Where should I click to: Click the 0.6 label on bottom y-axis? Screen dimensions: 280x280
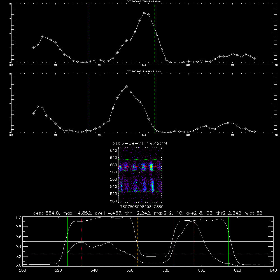pos(18,237)
